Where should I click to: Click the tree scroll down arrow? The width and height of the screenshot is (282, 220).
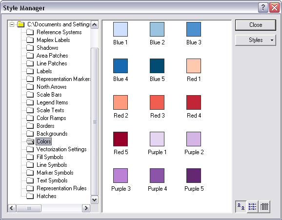pyautogui.click(x=95, y=200)
